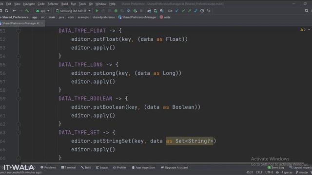Viewport: 312px width, 175px height.
Task: Open the Window menu
Action: (x=101, y=4)
